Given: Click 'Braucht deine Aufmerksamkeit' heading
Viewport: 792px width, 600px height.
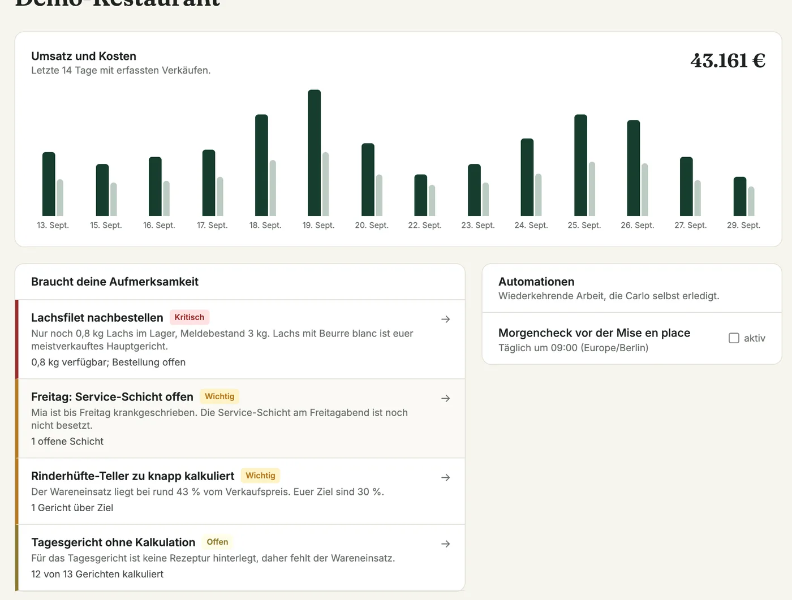Looking at the screenshot, I should click(115, 282).
